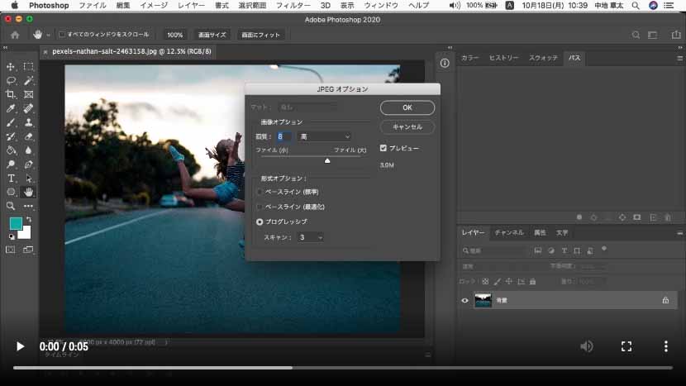Viewport: 686px width, 386px height.
Task: Select the Zoom tool
Action: [11, 206]
